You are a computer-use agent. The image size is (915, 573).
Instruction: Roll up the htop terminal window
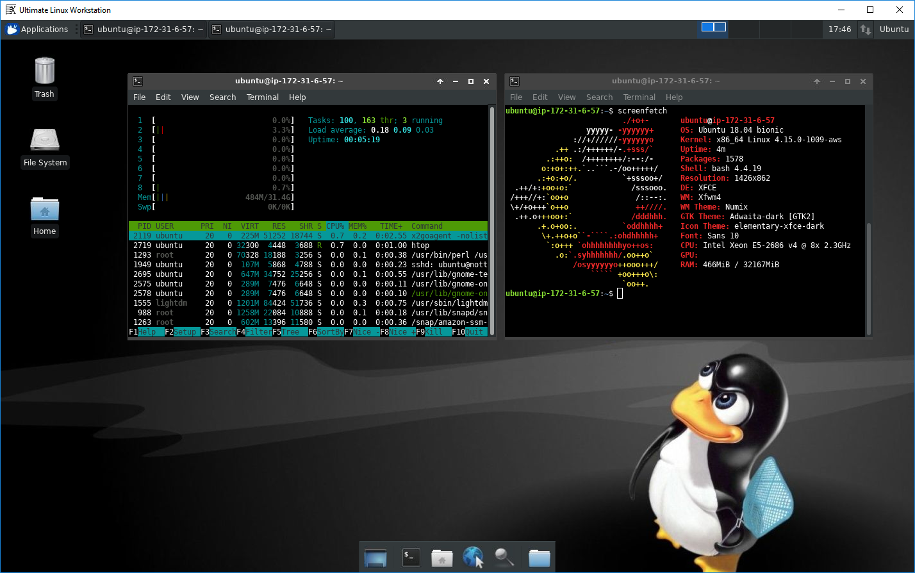tap(440, 81)
